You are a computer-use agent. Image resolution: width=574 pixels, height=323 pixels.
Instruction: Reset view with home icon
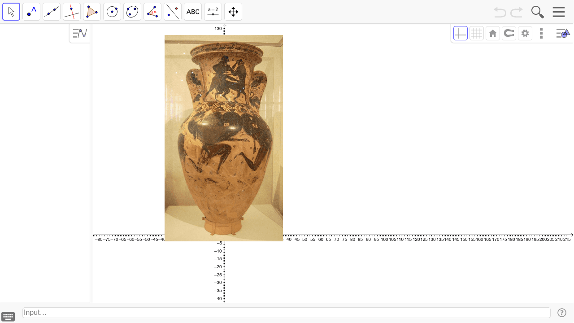pyautogui.click(x=493, y=33)
